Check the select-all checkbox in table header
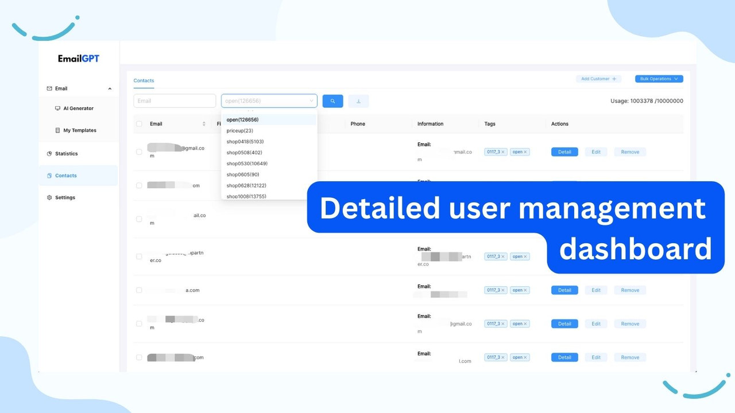 click(x=138, y=123)
